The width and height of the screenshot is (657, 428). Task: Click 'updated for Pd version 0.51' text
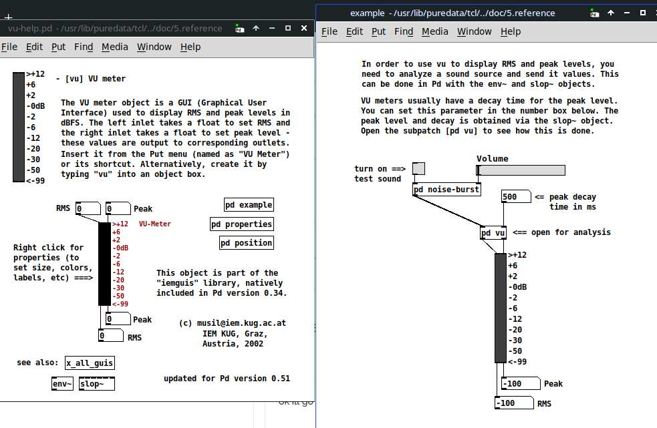click(x=227, y=379)
